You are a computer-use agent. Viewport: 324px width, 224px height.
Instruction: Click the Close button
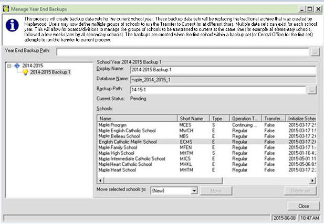click(303, 206)
